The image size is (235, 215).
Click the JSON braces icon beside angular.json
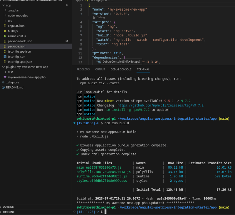[5, 26]
